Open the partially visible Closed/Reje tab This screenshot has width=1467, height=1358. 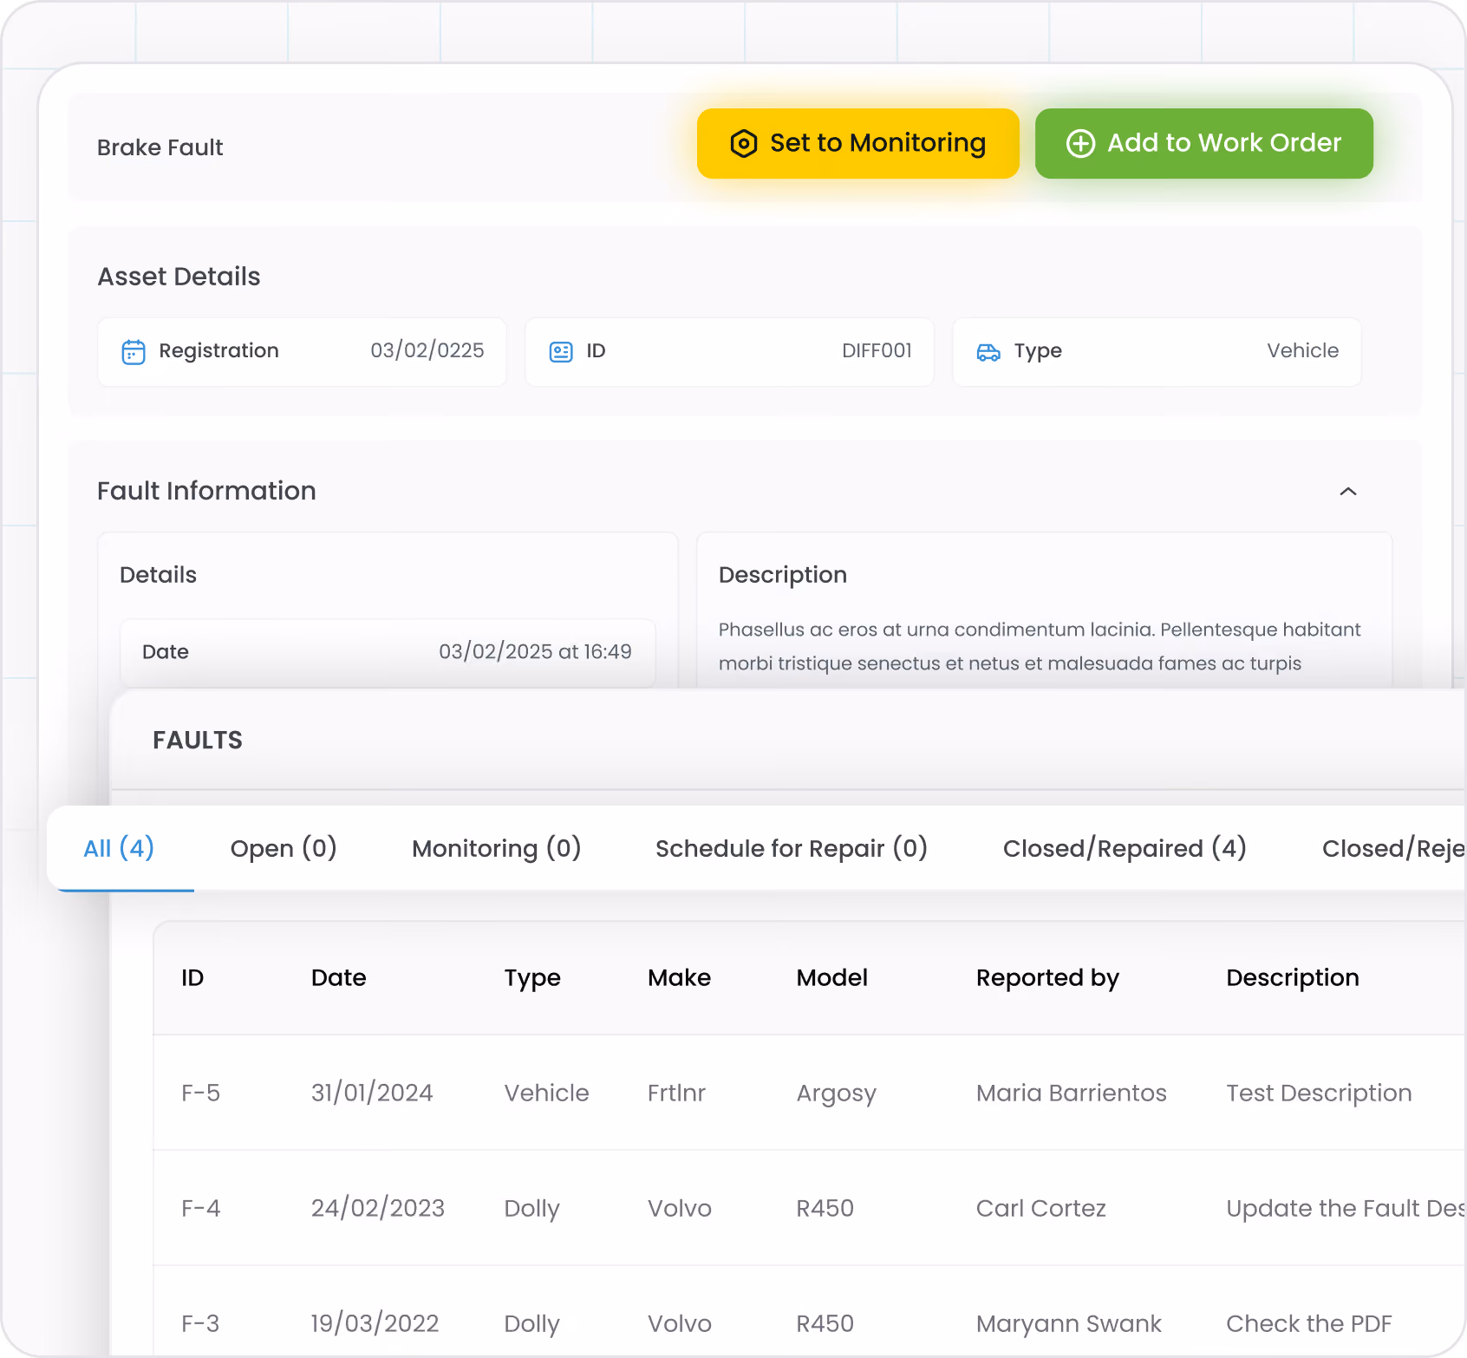pyautogui.click(x=1393, y=848)
